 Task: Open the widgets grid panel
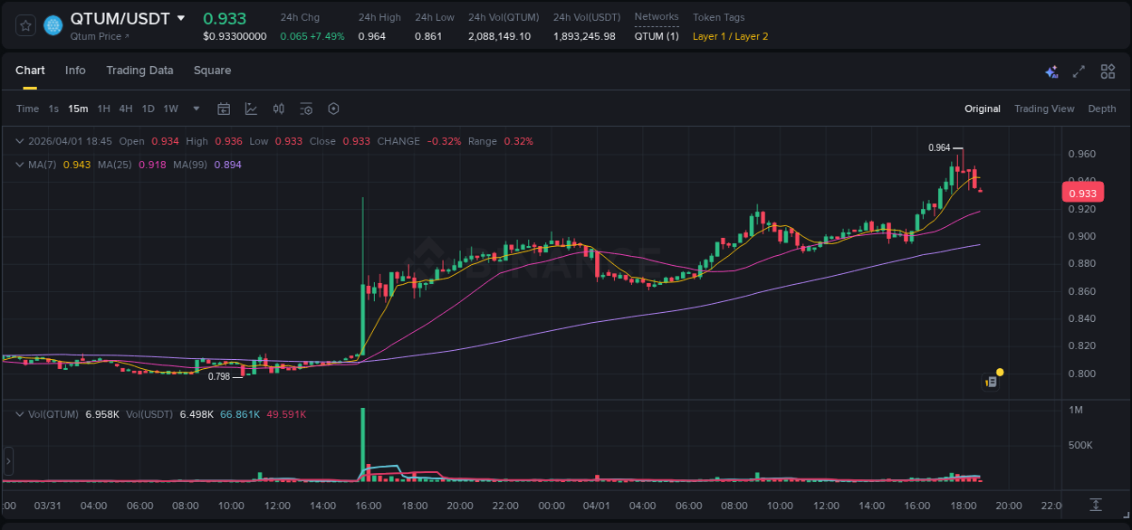click(x=1107, y=71)
